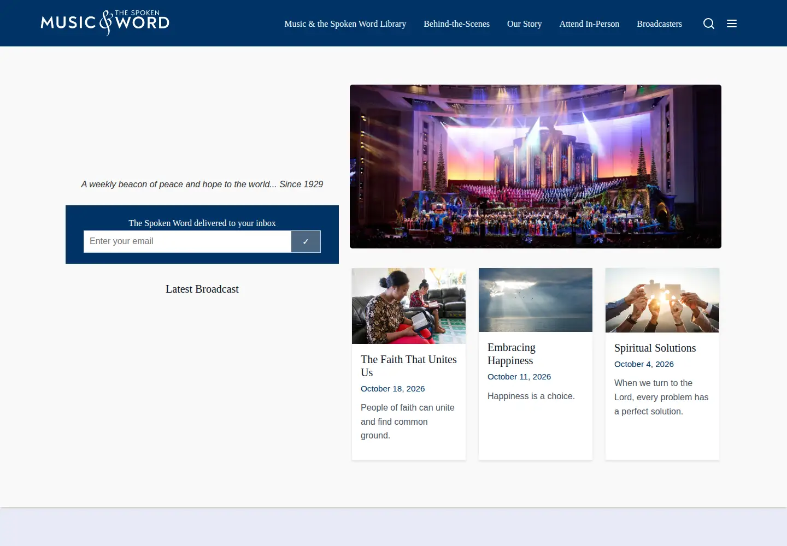This screenshot has height=546, width=787.
Task: Go to Behind-the-Scenes
Action: click(456, 24)
